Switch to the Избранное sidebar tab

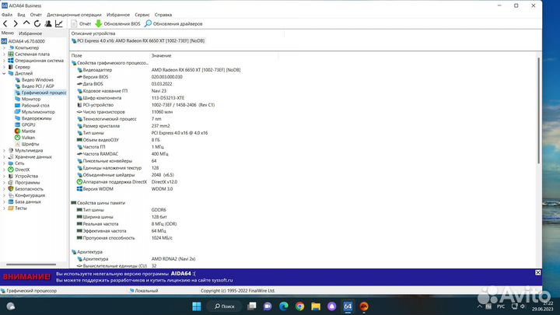coord(30,33)
